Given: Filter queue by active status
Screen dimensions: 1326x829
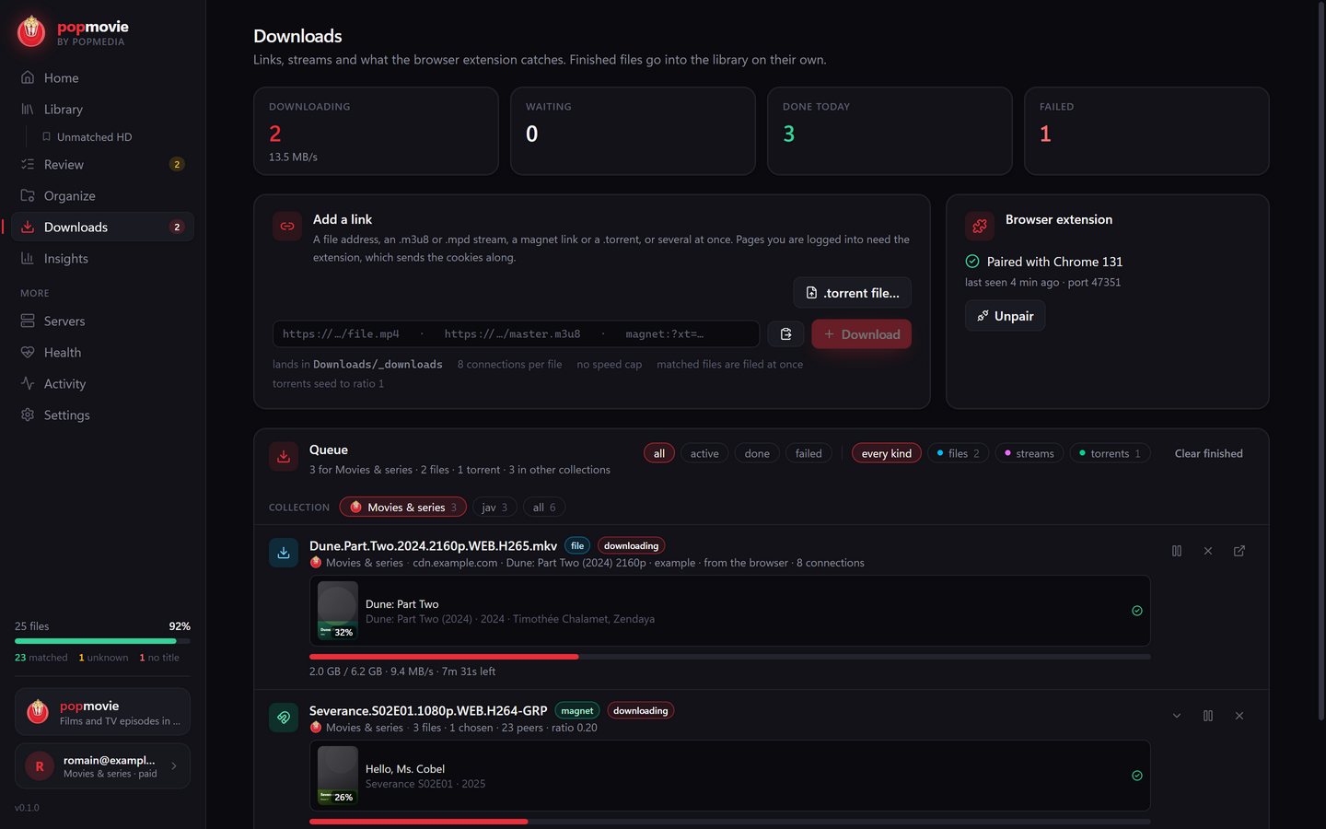Looking at the screenshot, I should 704,453.
